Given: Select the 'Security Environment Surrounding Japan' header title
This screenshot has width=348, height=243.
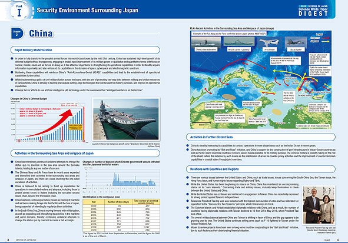Looking at the screenshot, I should coord(88,10).
